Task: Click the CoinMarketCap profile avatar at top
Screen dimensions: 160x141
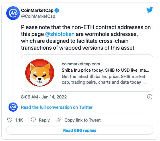Action: 13,13
